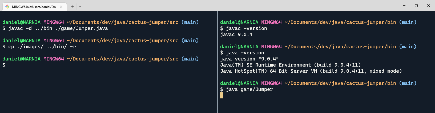Click the 'javac 9.0.4' output line
Screen dimensions: 435x113
pyautogui.click(x=236, y=34)
